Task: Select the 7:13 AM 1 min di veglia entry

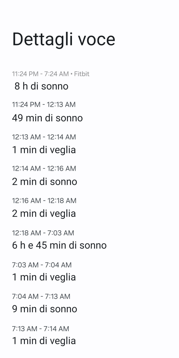Action: 44,341
